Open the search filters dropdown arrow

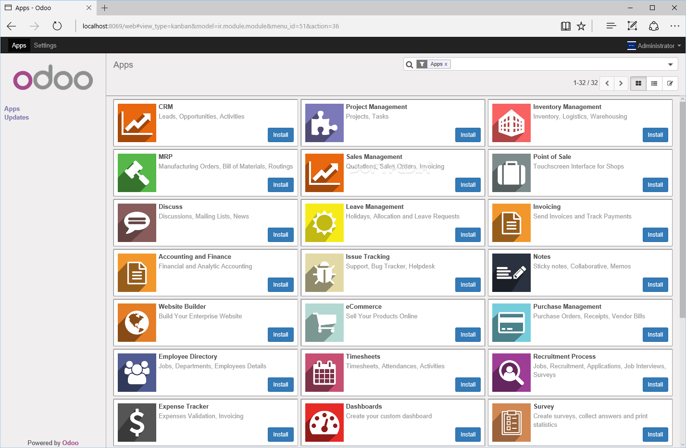pyautogui.click(x=670, y=64)
